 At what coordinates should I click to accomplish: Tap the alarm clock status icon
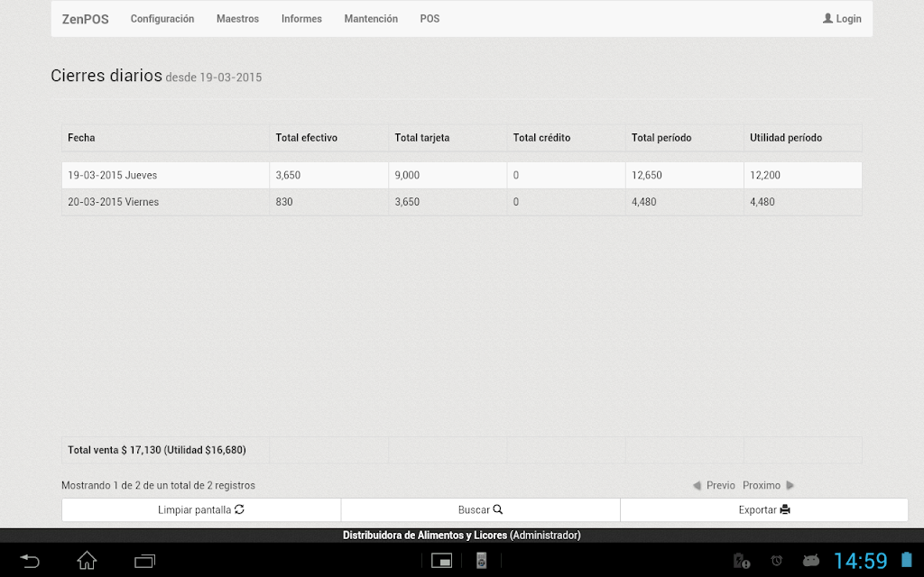(777, 561)
